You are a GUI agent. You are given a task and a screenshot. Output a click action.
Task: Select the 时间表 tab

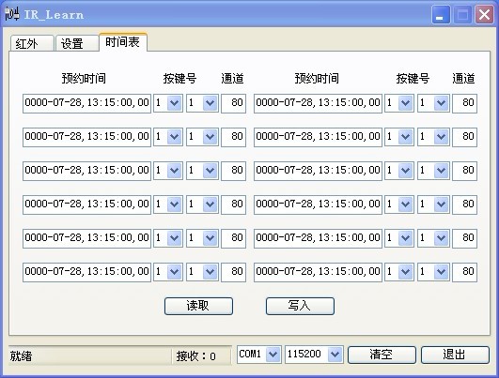point(123,42)
